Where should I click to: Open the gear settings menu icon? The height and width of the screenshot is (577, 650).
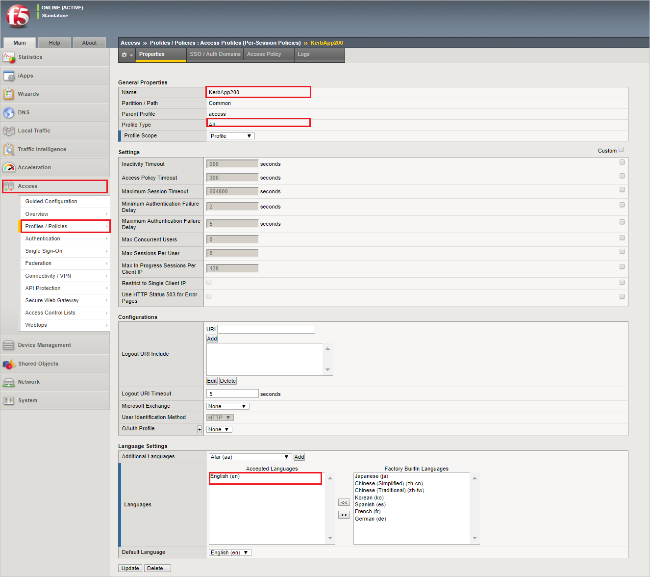click(x=127, y=55)
